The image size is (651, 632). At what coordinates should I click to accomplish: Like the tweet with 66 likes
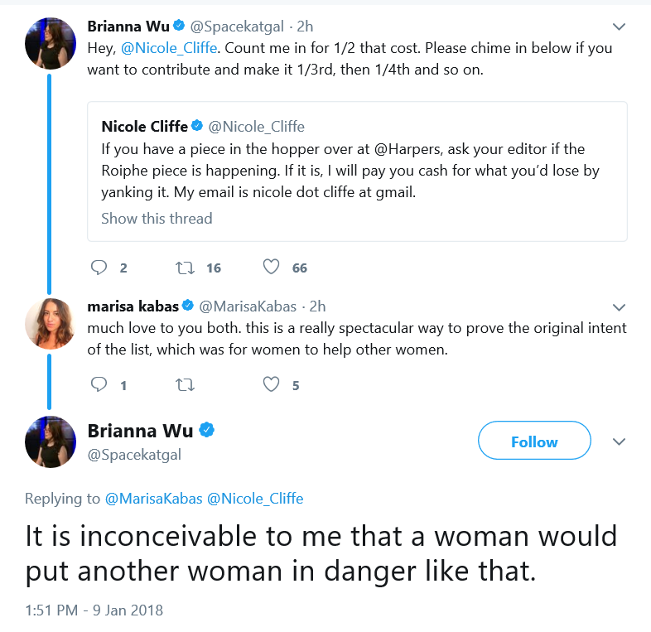pyautogui.click(x=271, y=267)
